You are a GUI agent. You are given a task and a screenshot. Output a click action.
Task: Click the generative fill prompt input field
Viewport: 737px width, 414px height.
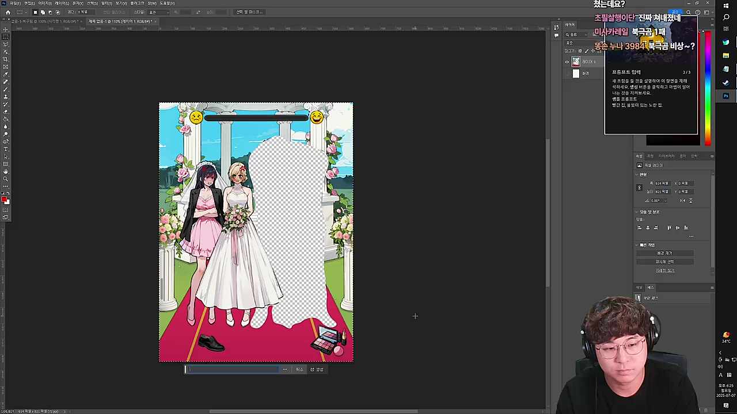point(233,369)
